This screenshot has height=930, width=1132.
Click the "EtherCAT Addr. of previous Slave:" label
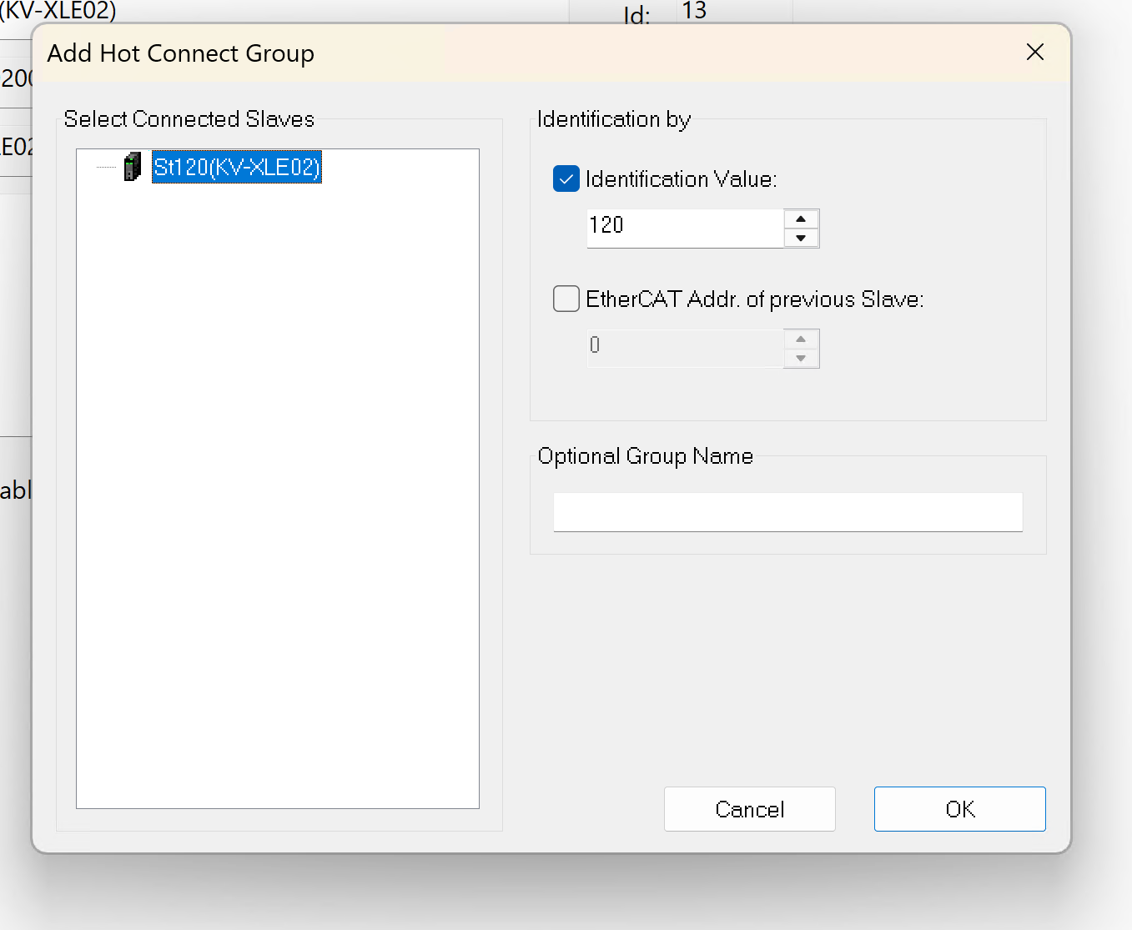(754, 299)
